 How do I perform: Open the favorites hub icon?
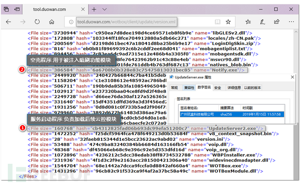[248, 22]
